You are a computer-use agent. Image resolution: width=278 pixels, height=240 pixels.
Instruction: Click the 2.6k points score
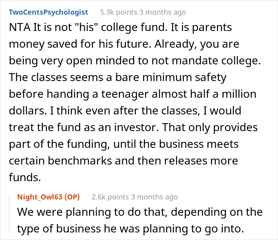[x=110, y=197]
